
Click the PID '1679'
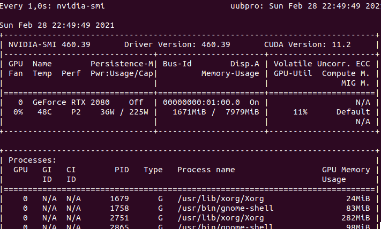point(119,199)
